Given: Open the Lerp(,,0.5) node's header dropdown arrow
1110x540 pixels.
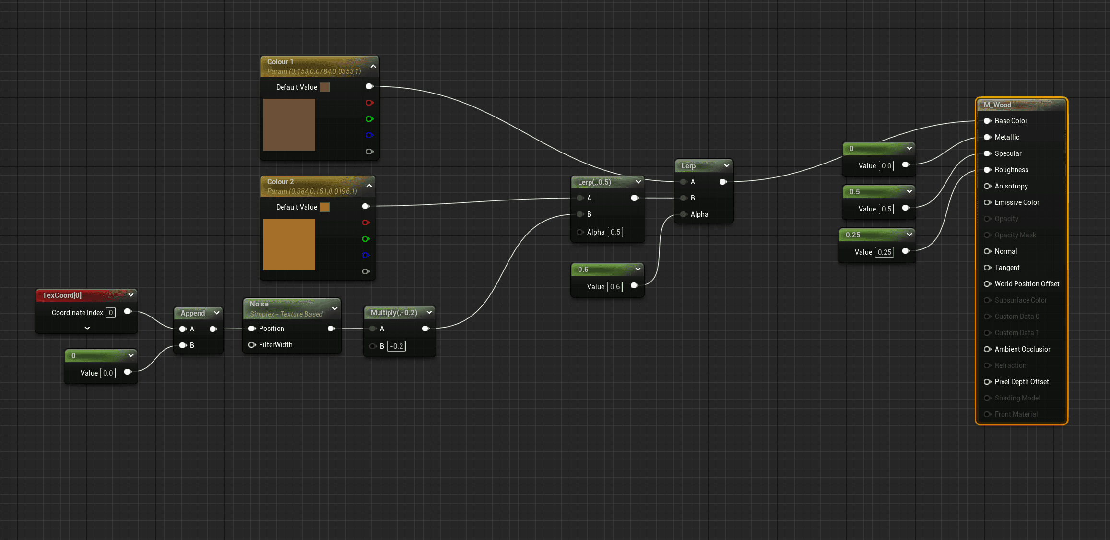Looking at the screenshot, I should pos(638,182).
